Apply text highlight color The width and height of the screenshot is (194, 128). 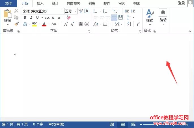[35, 24]
